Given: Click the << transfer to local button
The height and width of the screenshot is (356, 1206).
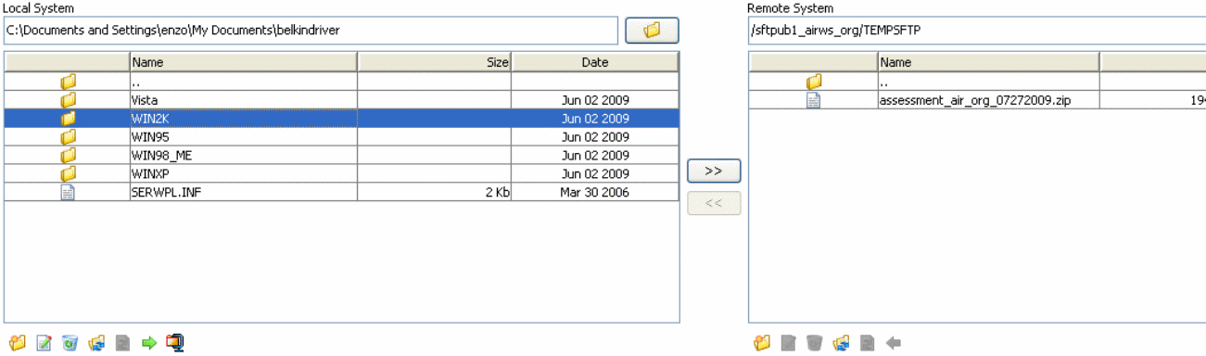Looking at the screenshot, I should pos(714,203).
